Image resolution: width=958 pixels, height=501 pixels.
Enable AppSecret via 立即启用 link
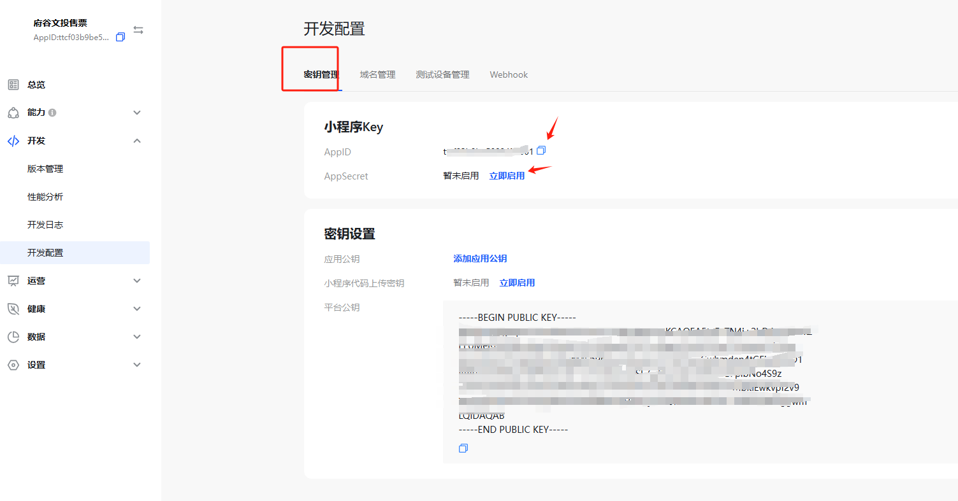[x=507, y=176]
